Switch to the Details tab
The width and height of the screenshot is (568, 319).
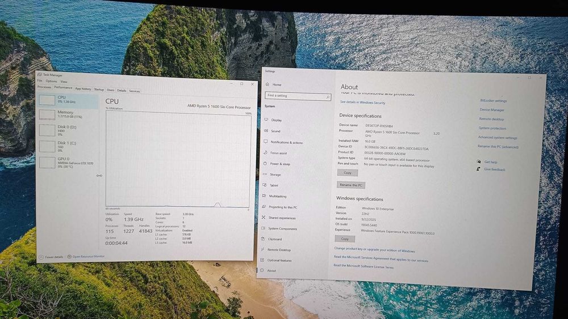coord(122,91)
